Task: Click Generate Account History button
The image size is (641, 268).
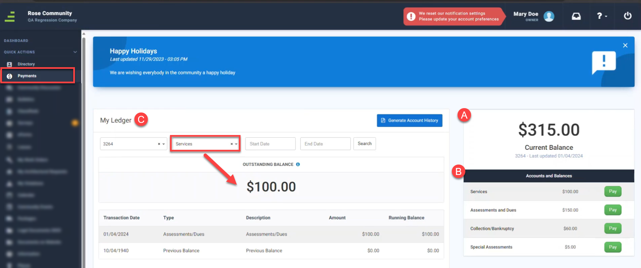Action: point(410,120)
